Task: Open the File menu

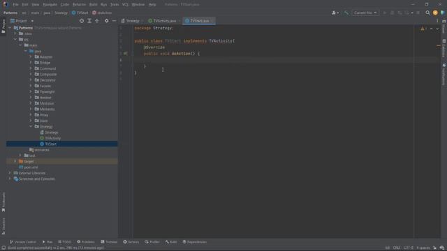Action: click(15, 5)
